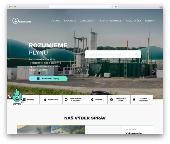Open the KALKULAČKY menu item
Image resolution: width=170 pixels, height=144 pixels.
tap(133, 21)
